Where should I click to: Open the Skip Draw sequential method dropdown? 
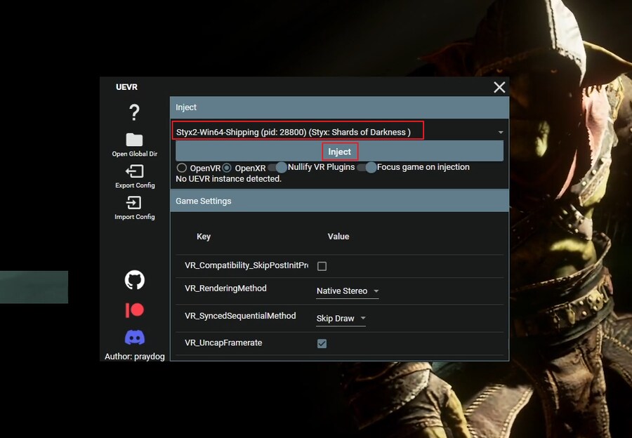point(341,319)
